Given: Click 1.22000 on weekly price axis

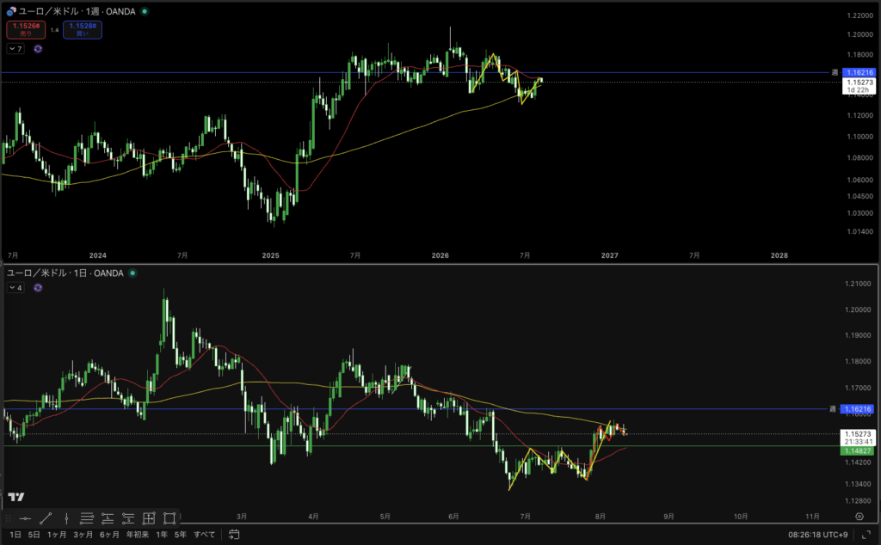Looking at the screenshot, I should (x=859, y=15).
